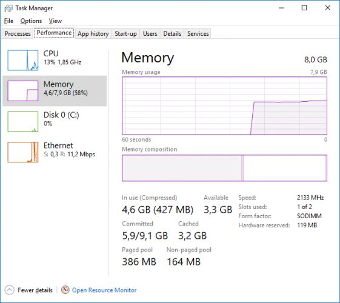
Task: Collapse view with Fewer details arrow icon
Action: click(x=9, y=290)
